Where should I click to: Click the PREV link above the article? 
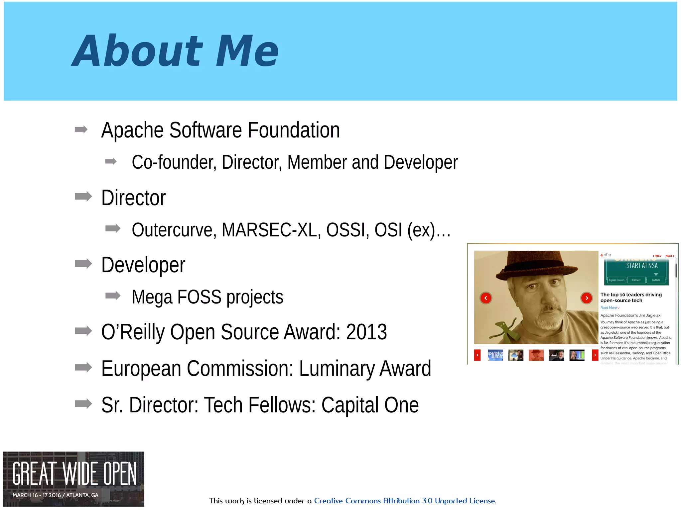click(x=657, y=256)
